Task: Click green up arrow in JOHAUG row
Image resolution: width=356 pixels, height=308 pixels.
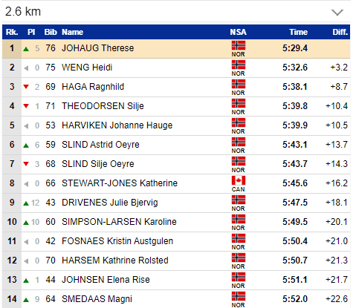Action: pyautogui.click(x=26, y=49)
